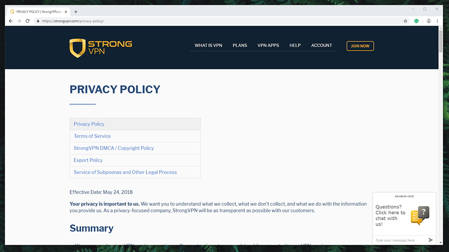
Task: Select the PRIVACY POLICY browser tab
Action: coord(38,12)
